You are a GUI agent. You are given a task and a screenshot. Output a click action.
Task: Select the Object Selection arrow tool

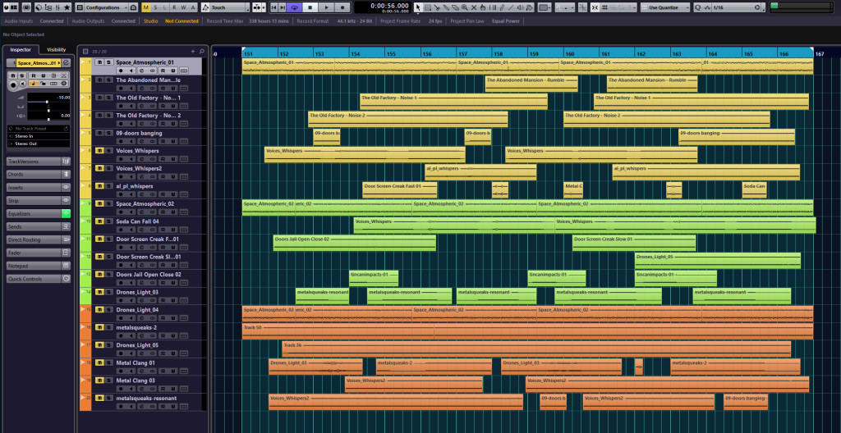[x=418, y=7]
